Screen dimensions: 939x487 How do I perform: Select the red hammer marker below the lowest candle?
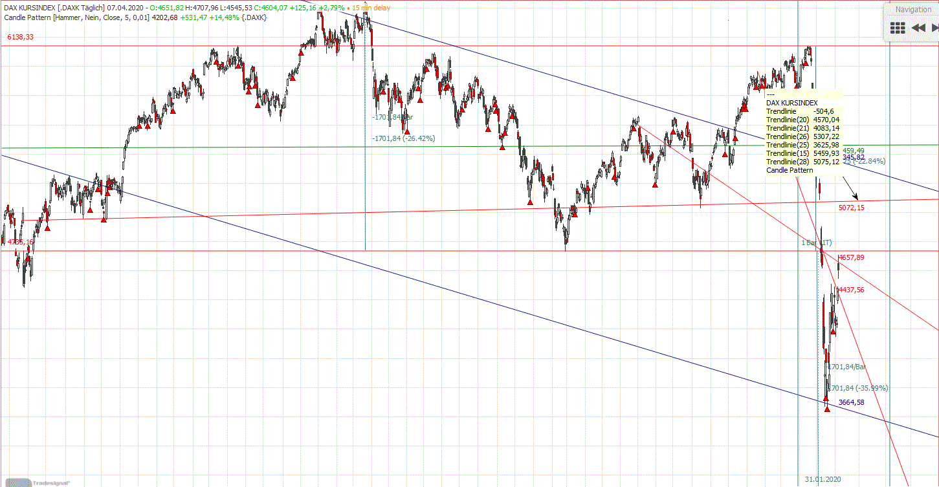click(827, 409)
